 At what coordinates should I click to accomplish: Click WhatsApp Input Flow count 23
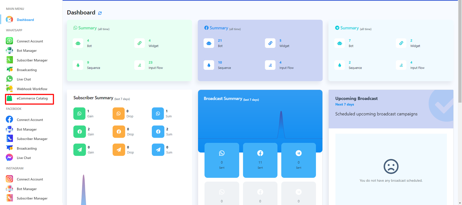point(150,62)
